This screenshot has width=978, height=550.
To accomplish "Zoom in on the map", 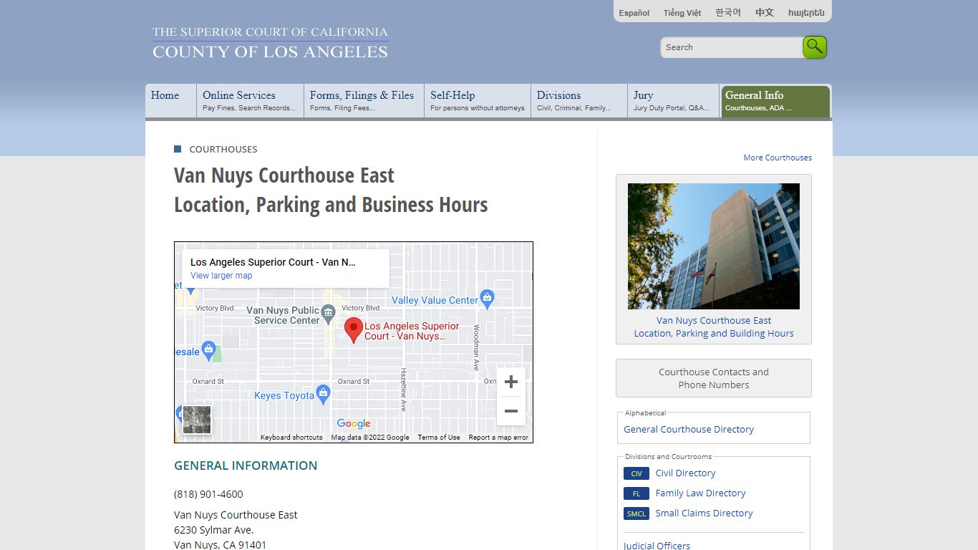I will (511, 382).
